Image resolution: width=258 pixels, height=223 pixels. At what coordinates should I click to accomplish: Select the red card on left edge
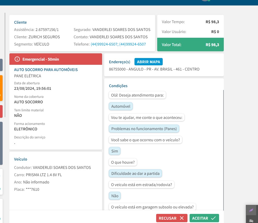(1, 111)
